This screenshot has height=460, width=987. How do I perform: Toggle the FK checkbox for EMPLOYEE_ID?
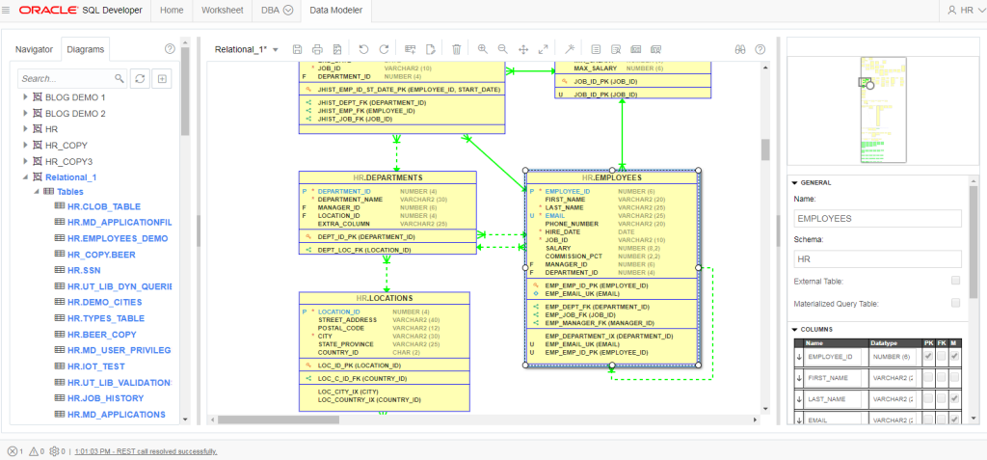point(942,357)
